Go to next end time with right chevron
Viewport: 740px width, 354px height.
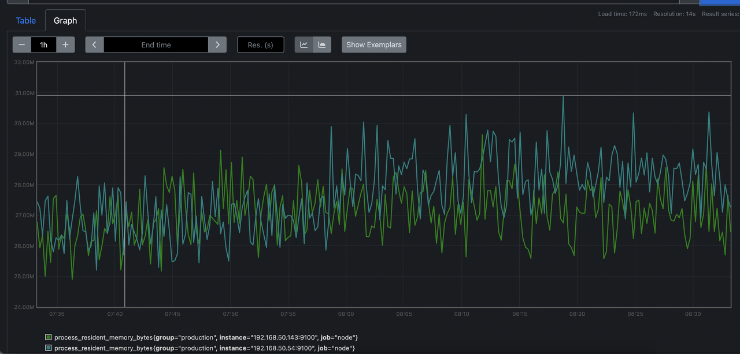(217, 44)
